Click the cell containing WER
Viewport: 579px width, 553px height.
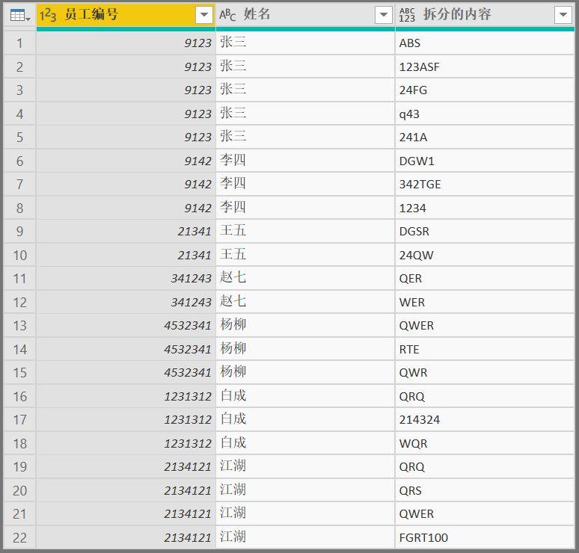(485, 302)
